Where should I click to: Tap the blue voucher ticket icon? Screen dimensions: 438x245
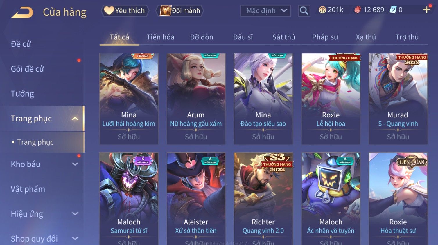393,10
